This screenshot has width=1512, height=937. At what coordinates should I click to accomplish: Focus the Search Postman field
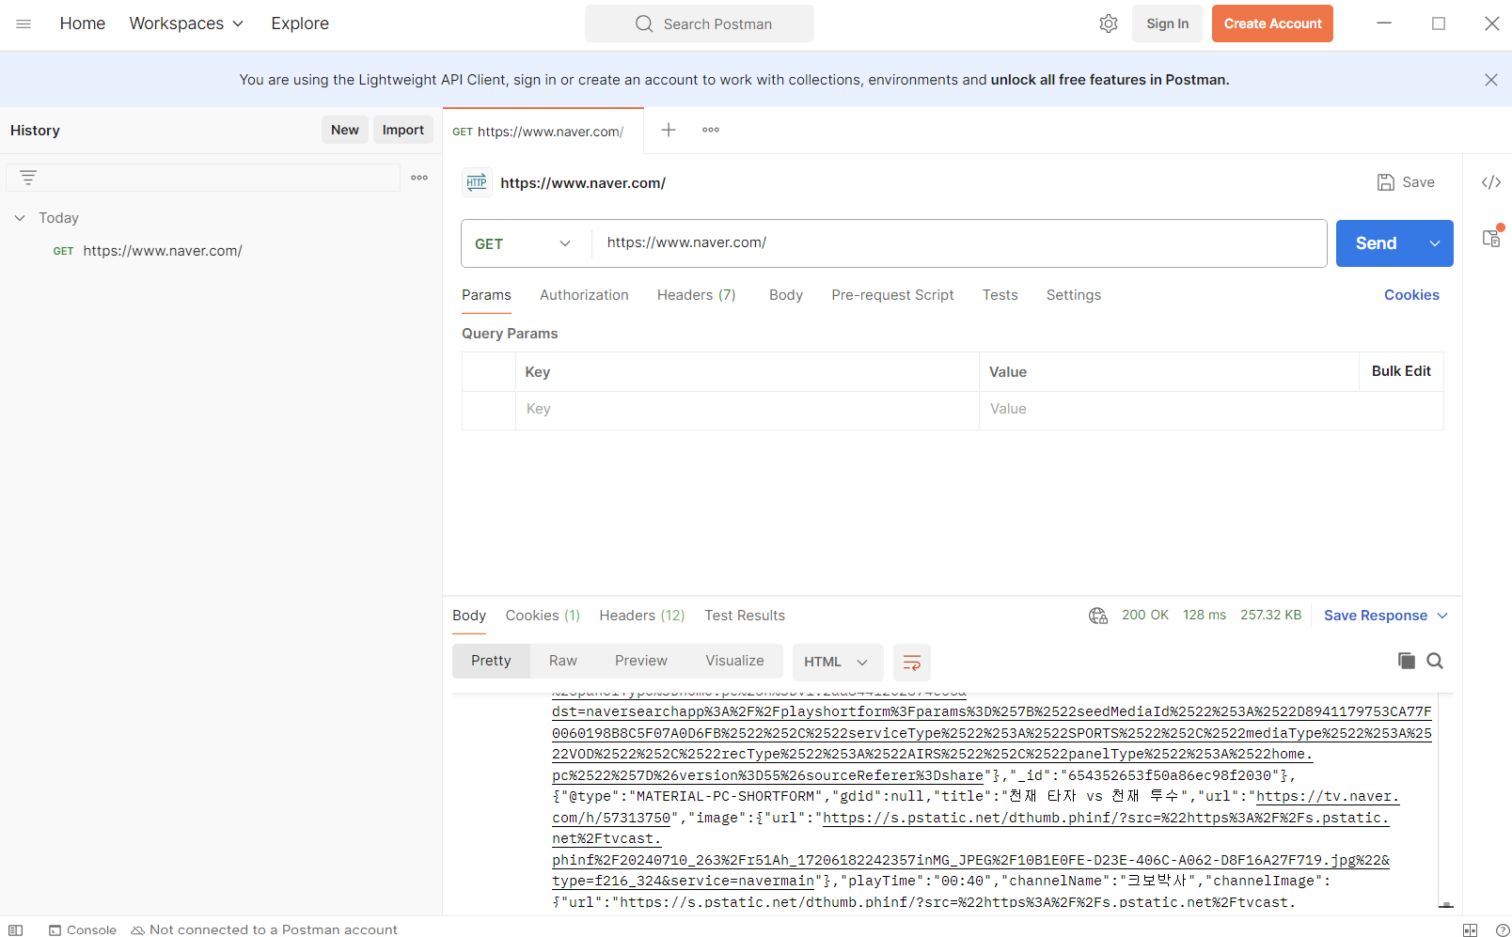[700, 23]
